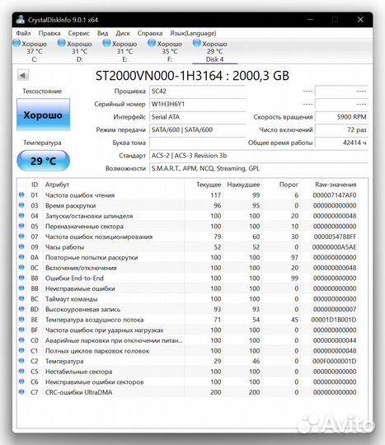Click raw value 000F0000001D
Image resolution: width=385 pixels, height=445 pixels.
[x=335, y=361]
